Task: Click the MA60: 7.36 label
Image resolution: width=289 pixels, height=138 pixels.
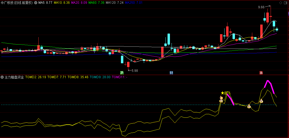Action: [x=96, y=3]
